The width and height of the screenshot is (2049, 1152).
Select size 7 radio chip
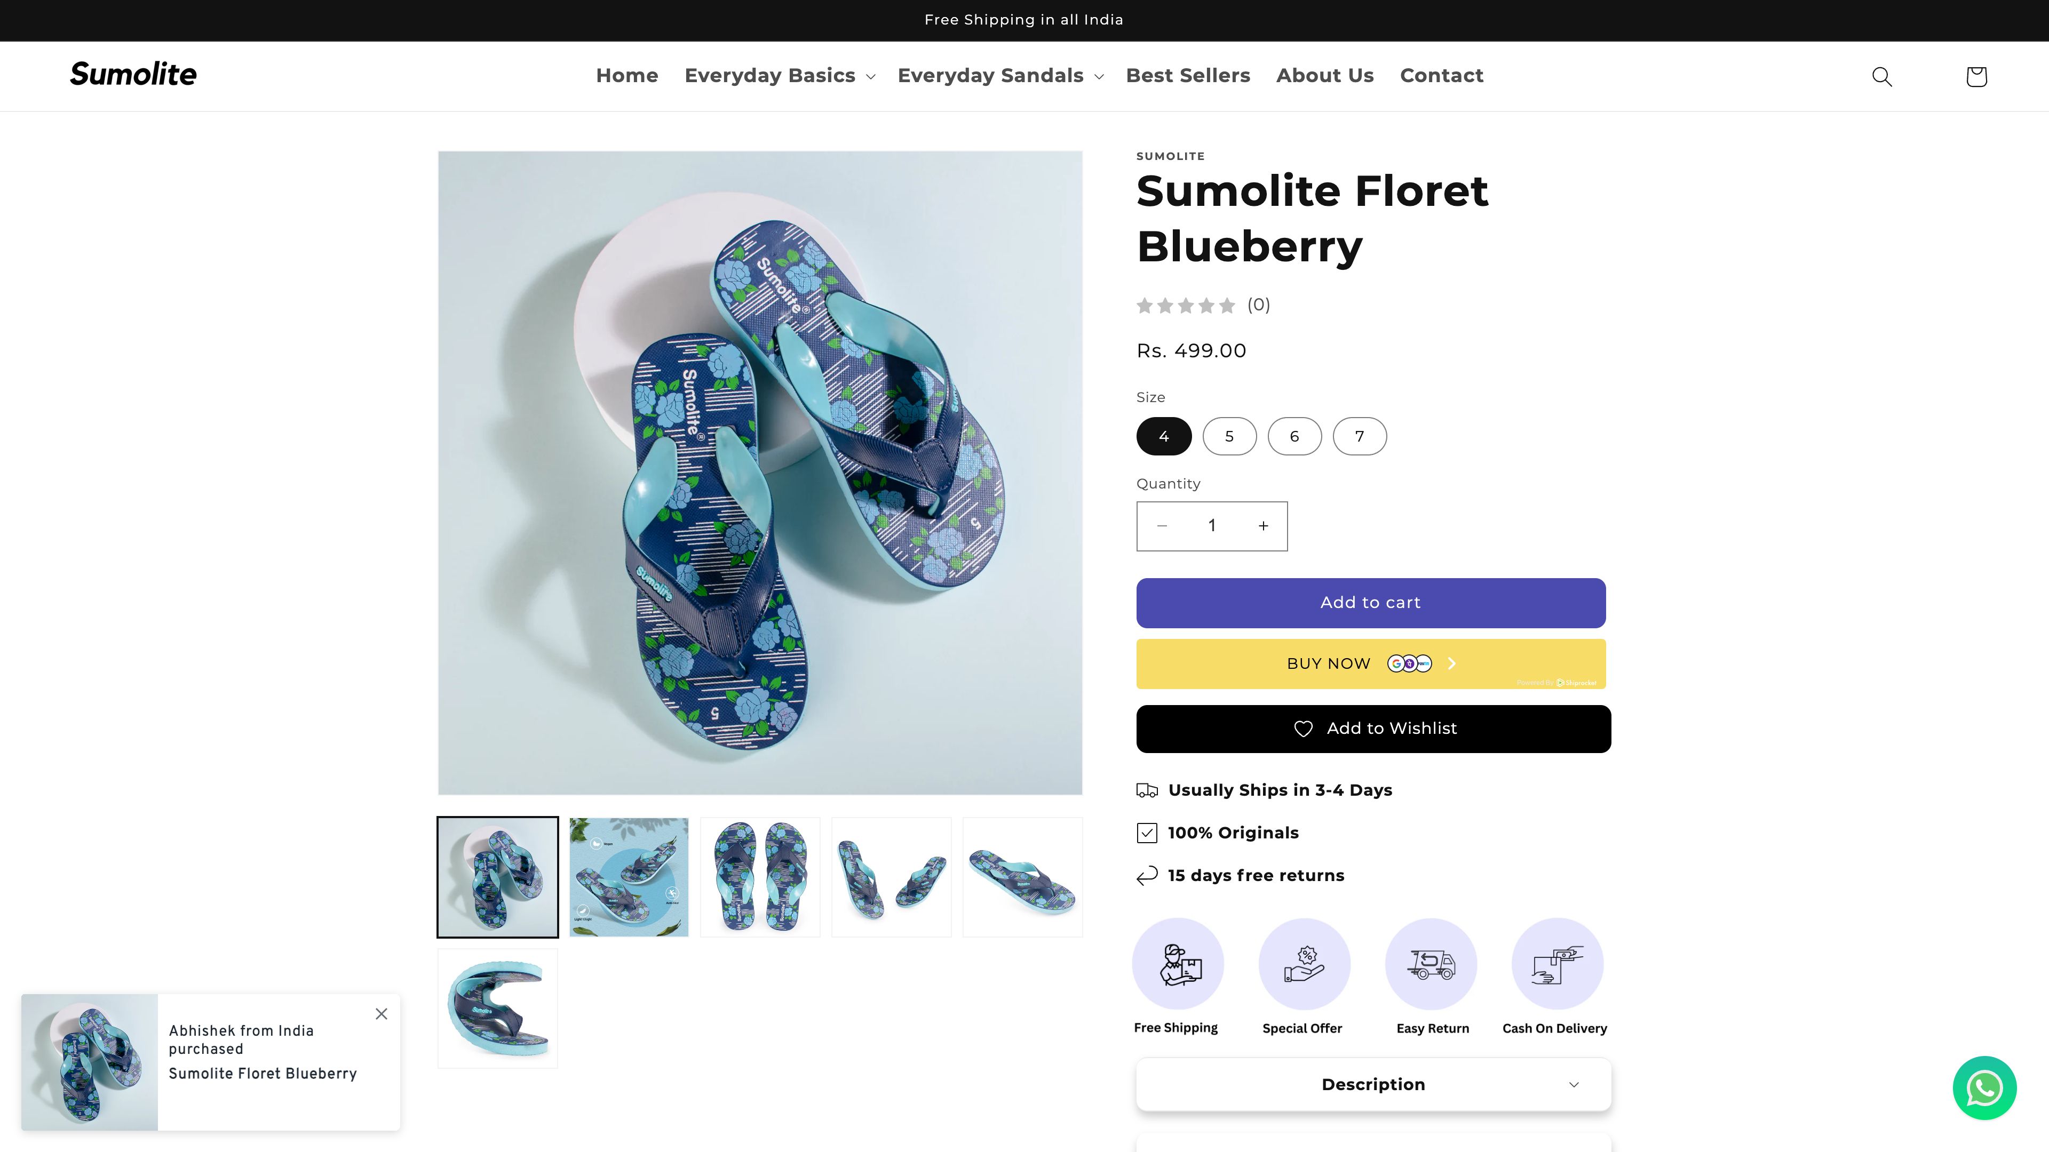1360,436
